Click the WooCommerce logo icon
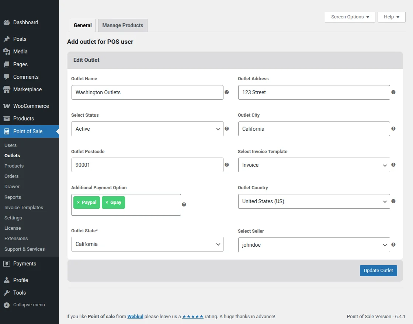 tap(7, 106)
